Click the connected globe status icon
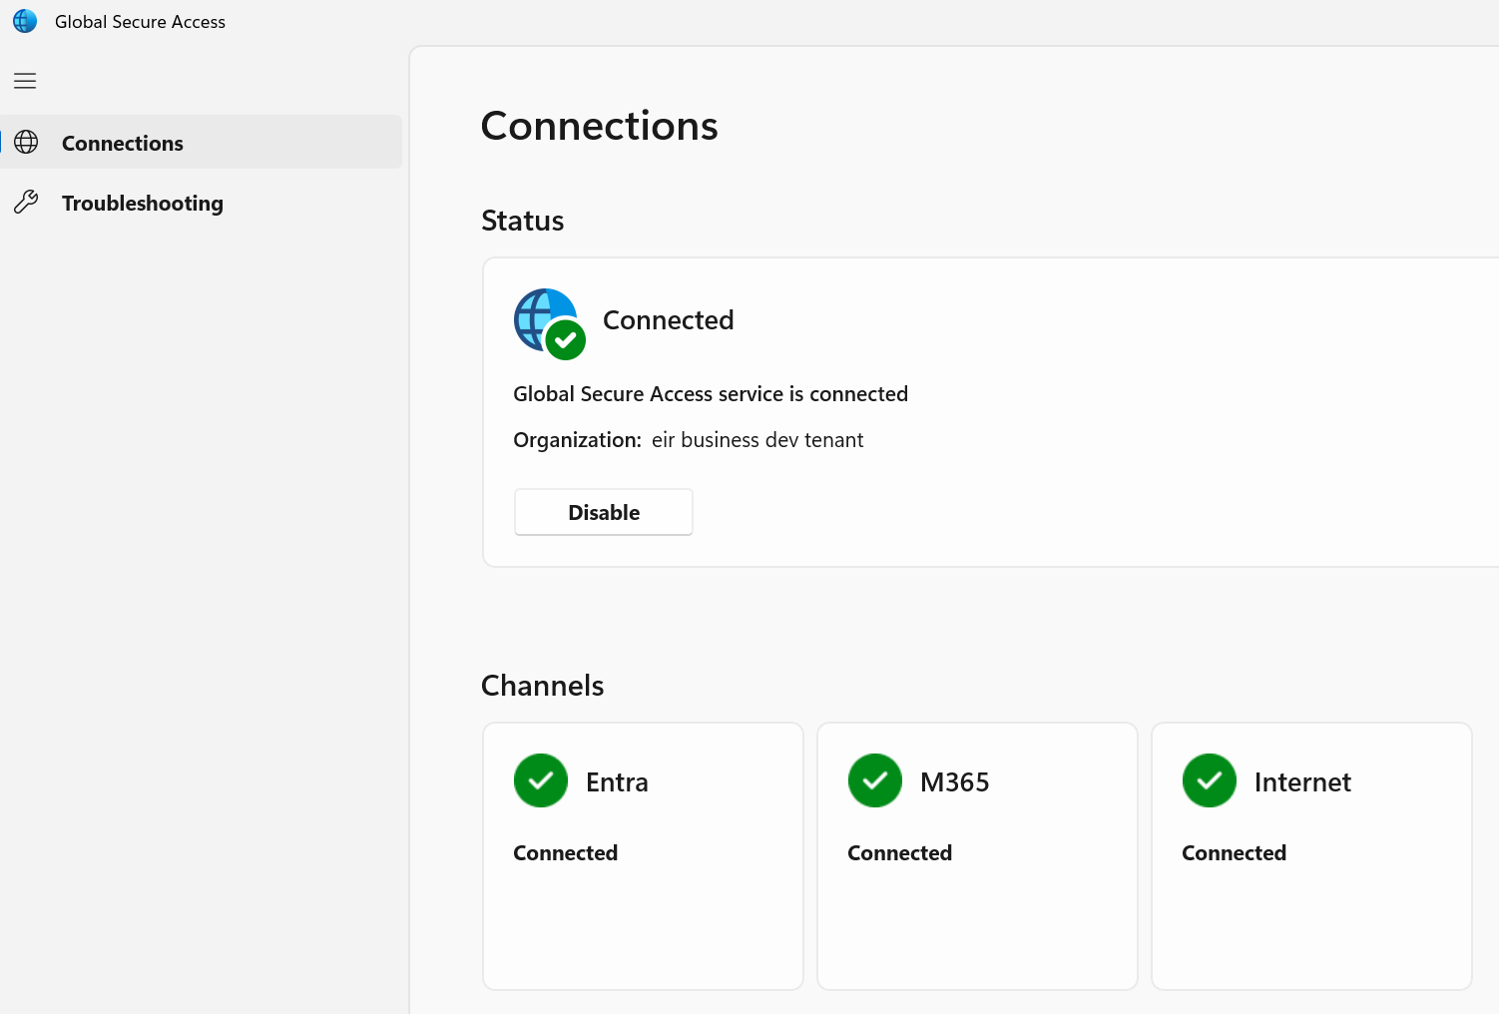Viewport: 1499px width, 1014px height. coord(549,323)
